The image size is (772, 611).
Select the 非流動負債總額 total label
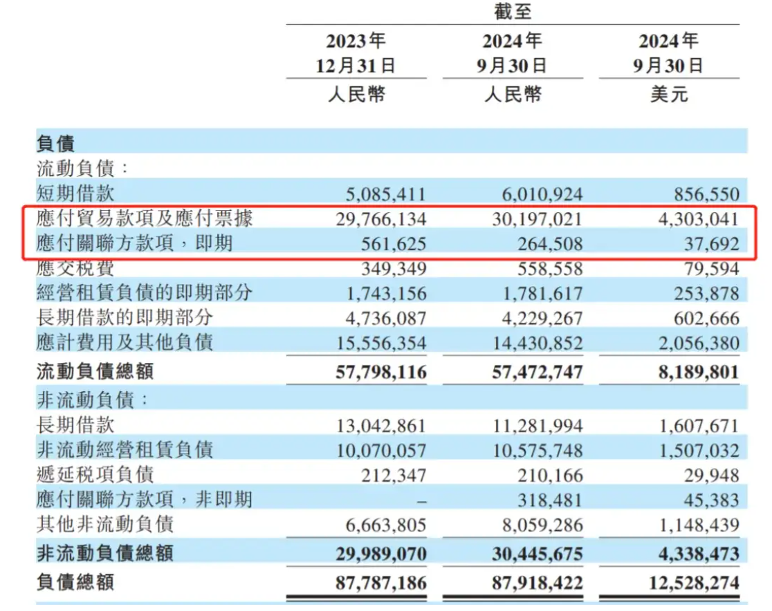click(105, 553)
